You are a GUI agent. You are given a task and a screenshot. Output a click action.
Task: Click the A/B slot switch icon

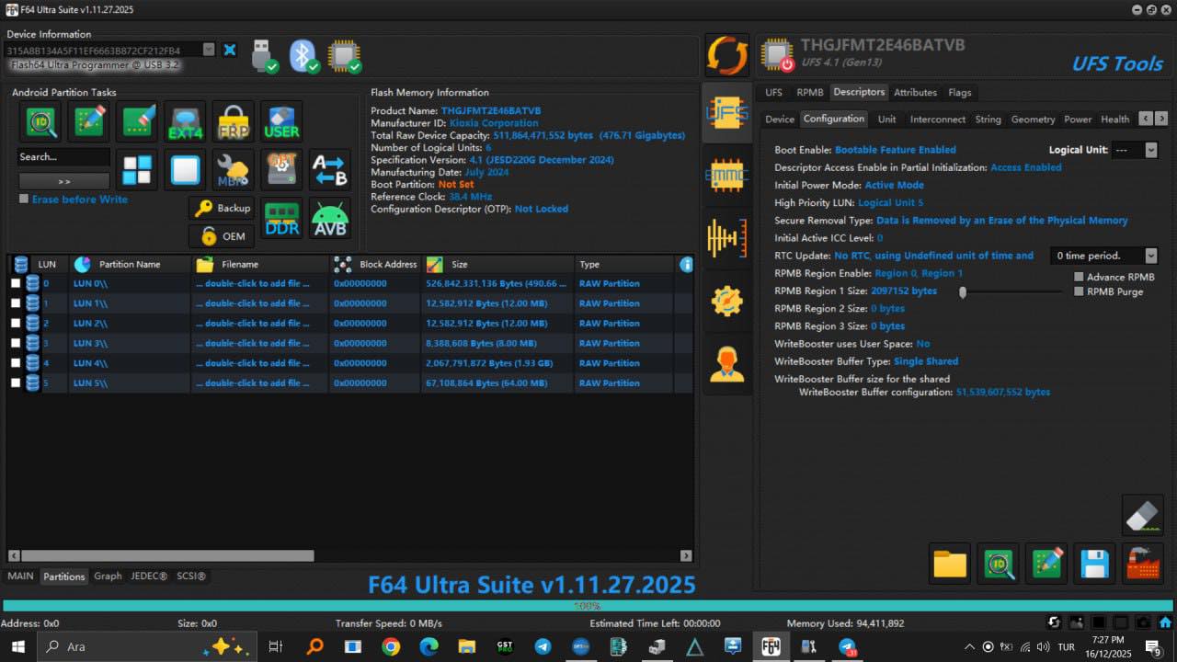329,169
